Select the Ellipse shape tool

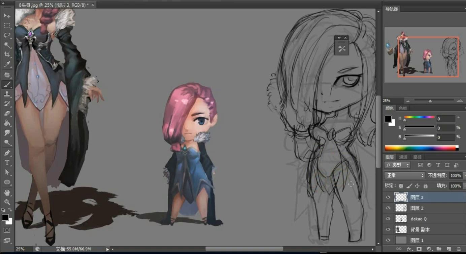pos(7,182)
